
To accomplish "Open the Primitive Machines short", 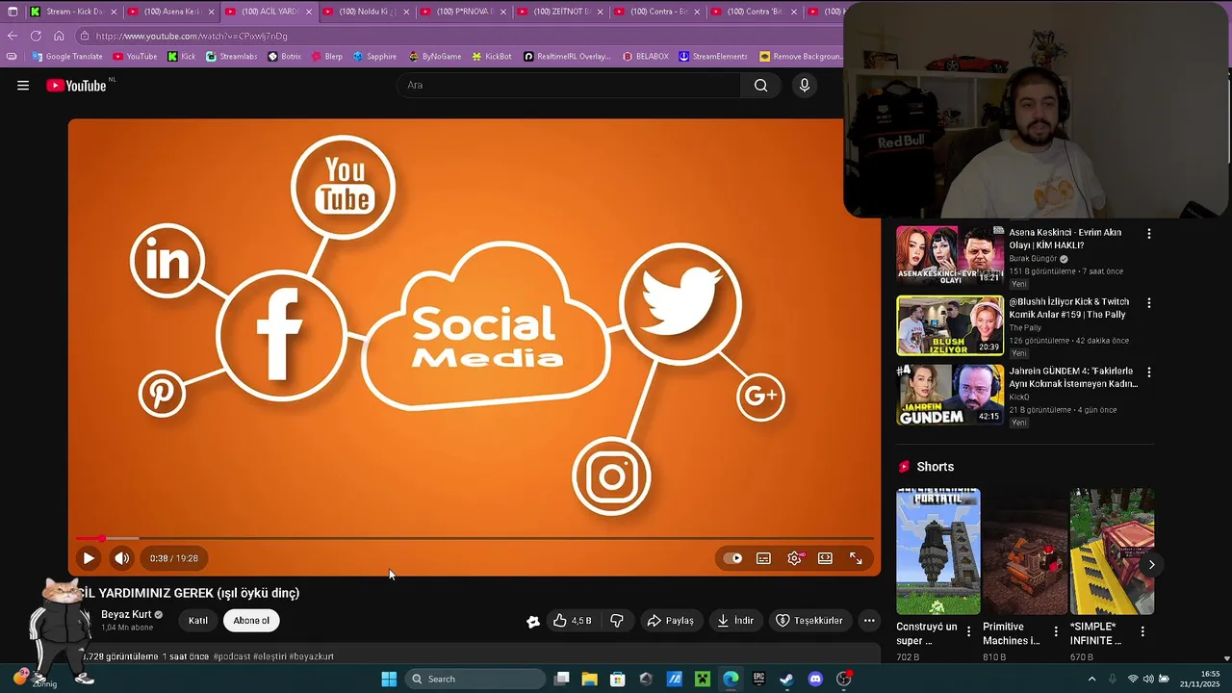I will (1025, 552).
